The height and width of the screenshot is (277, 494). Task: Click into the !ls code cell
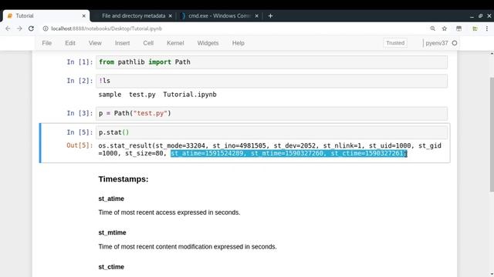click(x=272, y=81)
